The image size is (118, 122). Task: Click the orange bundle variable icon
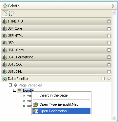[20, 90]
